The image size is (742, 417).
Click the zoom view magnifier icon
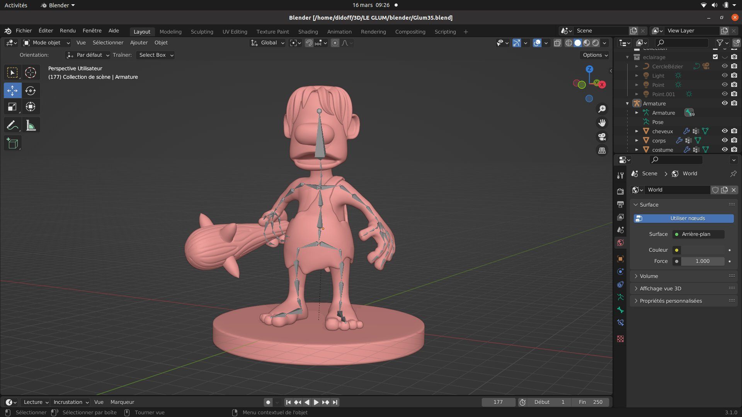[x=602, y=109]
